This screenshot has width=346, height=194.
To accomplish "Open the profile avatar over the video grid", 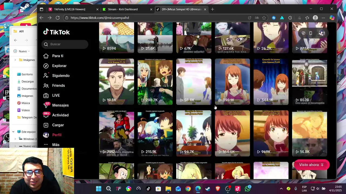I will 322,33.
